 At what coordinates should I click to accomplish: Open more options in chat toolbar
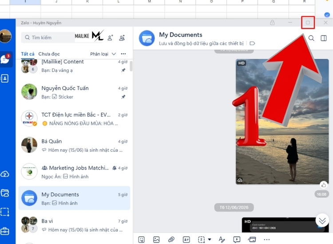267,240
